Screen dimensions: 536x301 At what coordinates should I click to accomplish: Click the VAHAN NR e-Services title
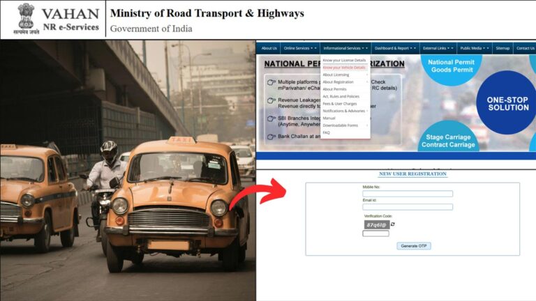(70, 20)
